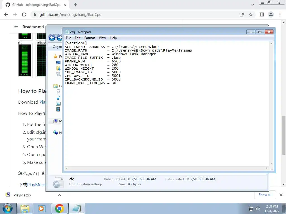Click the Task Manager CPU usage thumbnail image
Screen dimensions: 286x214
[x=25, y=36]
